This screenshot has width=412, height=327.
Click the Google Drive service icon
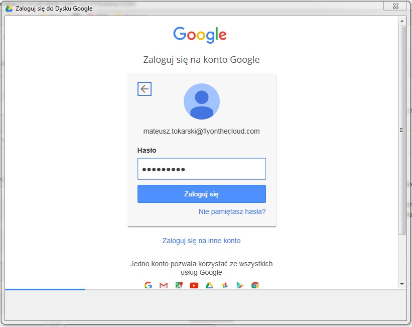(209, 285)
